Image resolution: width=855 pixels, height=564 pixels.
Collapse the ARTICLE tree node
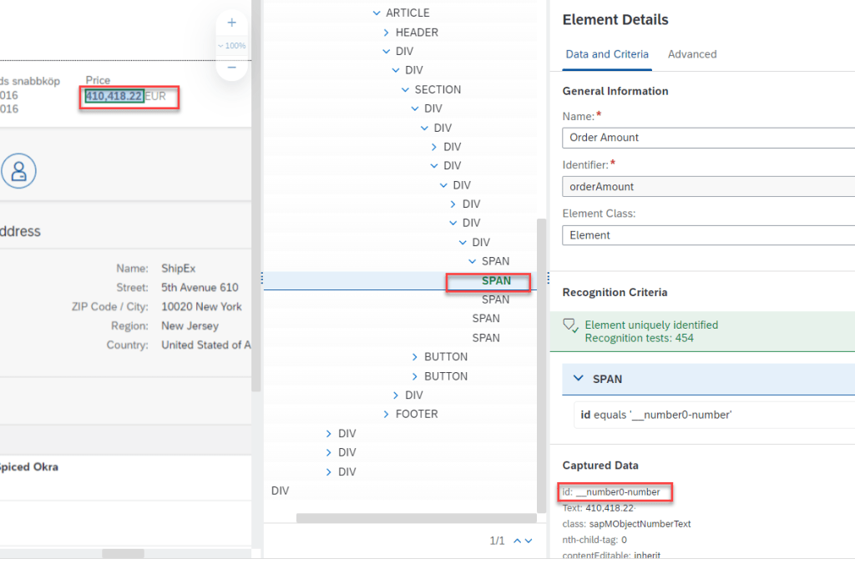pos(377,13)
